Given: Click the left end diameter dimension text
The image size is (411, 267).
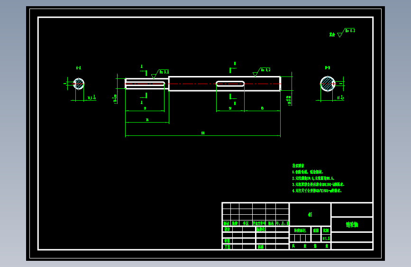Looking at the screenshot, I should click(x=115, y=99).
